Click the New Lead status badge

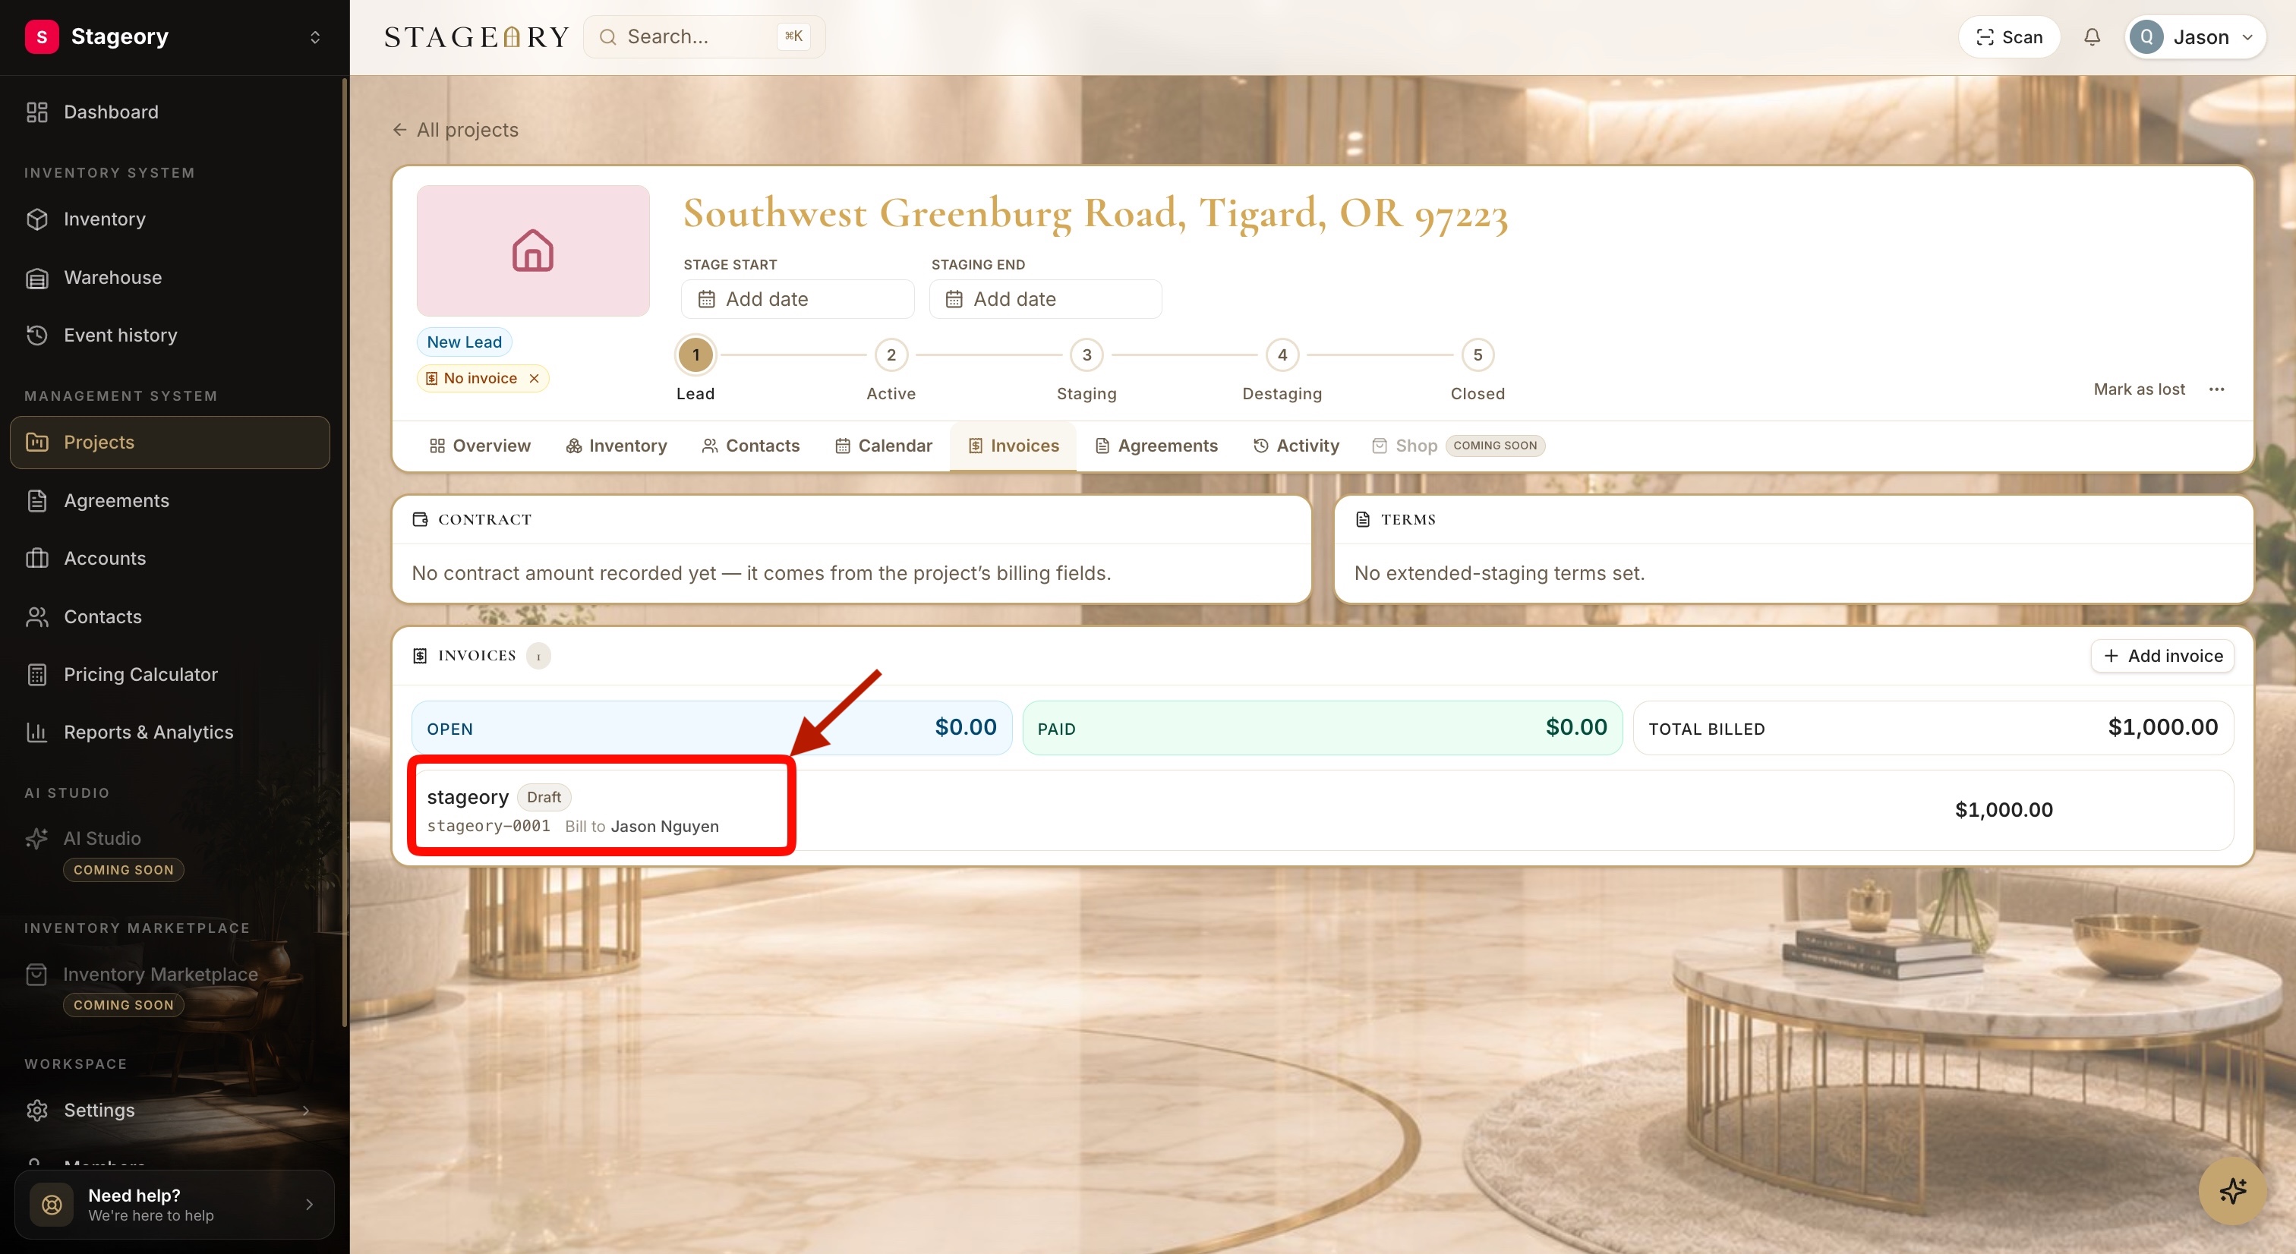[465, 342]
